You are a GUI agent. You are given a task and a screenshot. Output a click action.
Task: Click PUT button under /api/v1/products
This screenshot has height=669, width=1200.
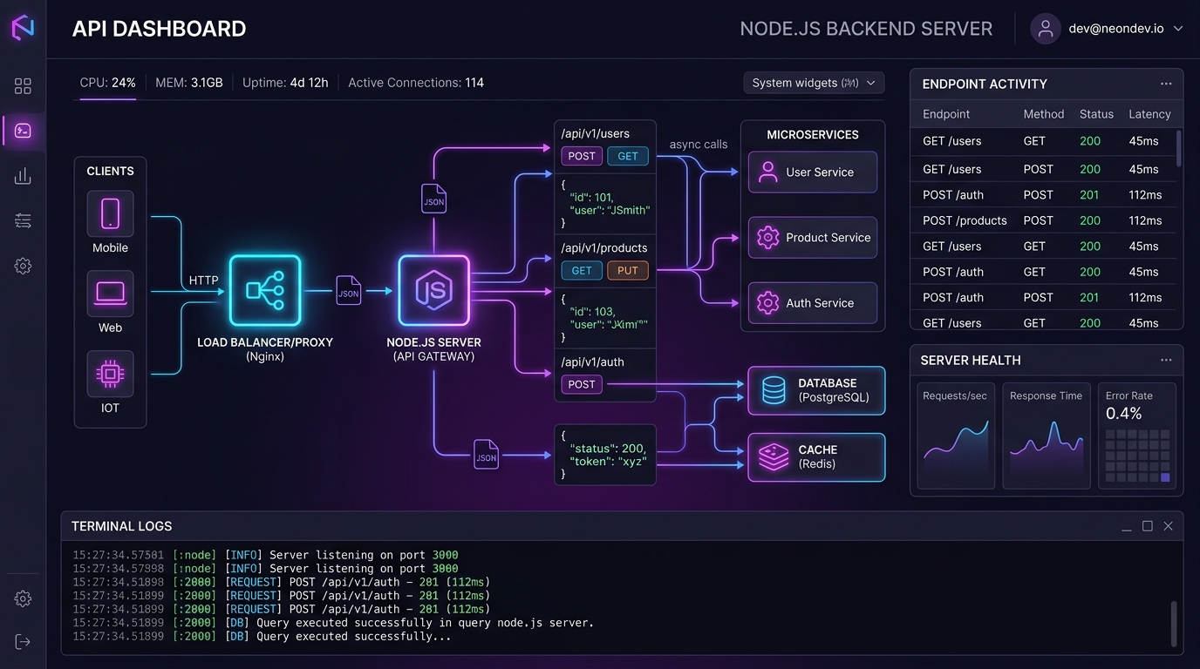pyautogui.click(x=628, y=270)
